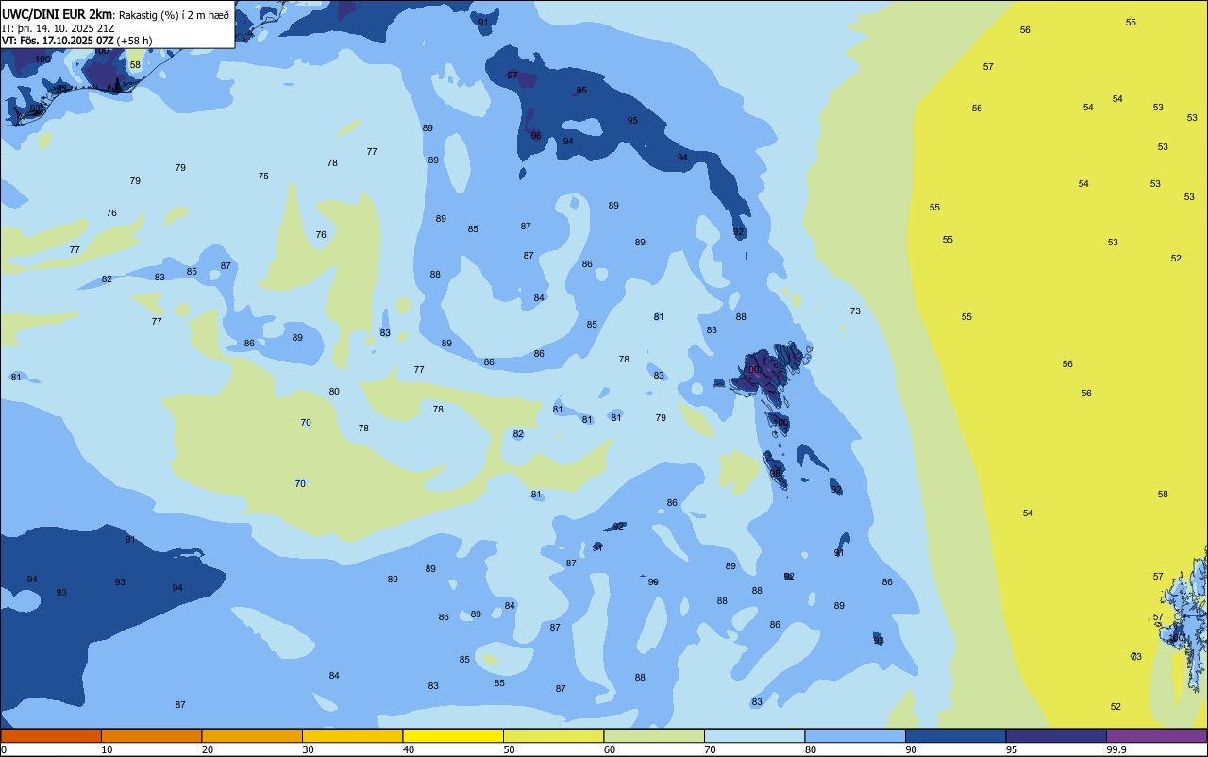The image size is (1208, 757).
Task: Click the legend scale label 60
Action: pos(609,749)
